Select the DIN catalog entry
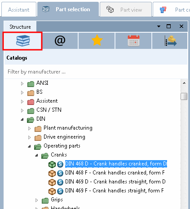 click(41, 119)
